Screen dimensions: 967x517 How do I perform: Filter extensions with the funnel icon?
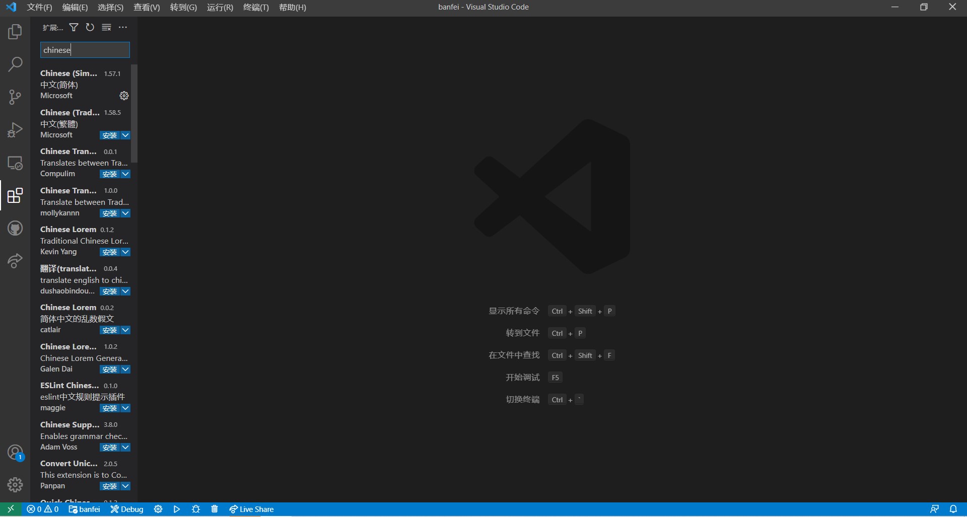74,27
